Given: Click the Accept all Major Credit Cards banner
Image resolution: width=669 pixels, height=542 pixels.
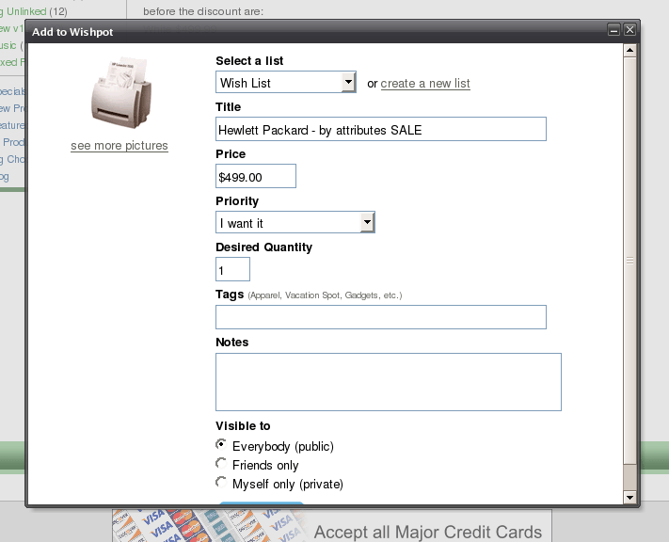Looking at the screenshot, I should (x=332, y=526).
